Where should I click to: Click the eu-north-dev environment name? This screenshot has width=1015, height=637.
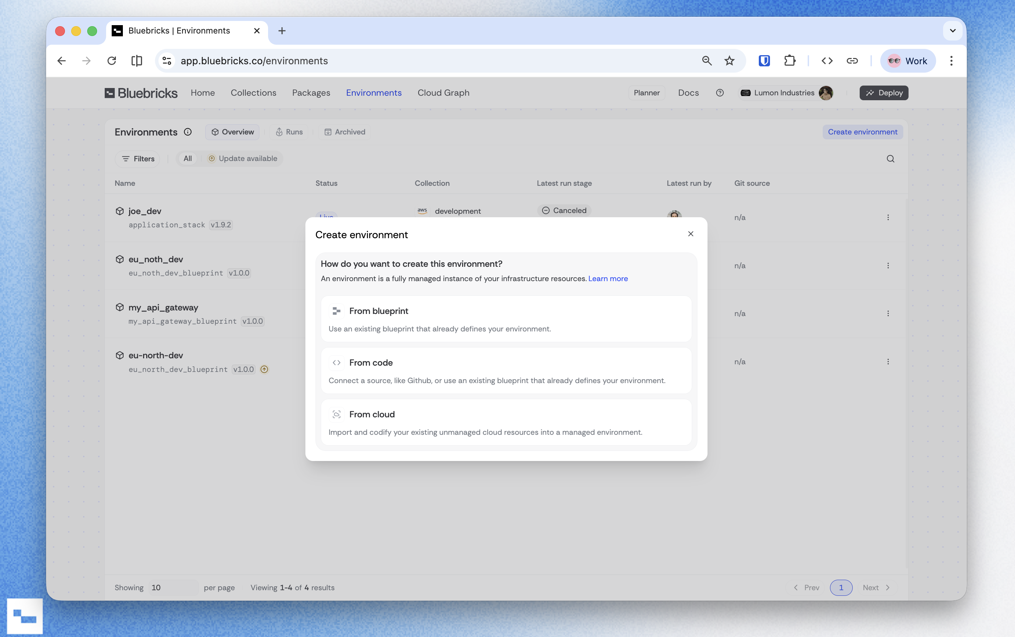156,355
